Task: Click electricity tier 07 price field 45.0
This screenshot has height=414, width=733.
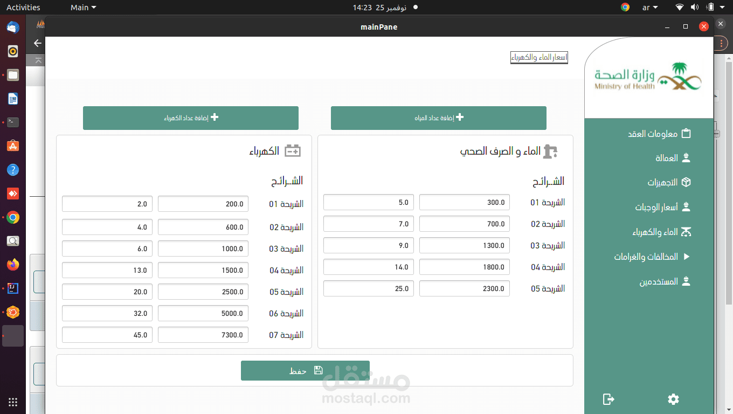Action: (x=107, y=335)
